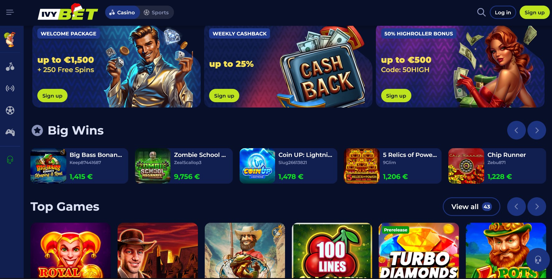
Task: Open the hamburger menu icon
Action: tap(10, 12)
